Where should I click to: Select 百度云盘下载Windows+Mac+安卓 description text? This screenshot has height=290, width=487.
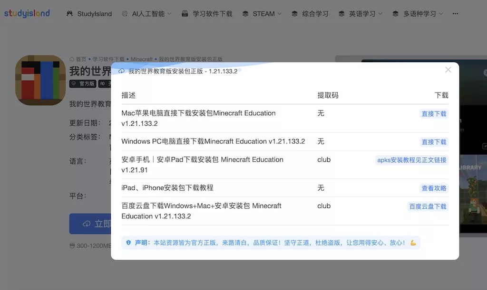tap(201, 211)
